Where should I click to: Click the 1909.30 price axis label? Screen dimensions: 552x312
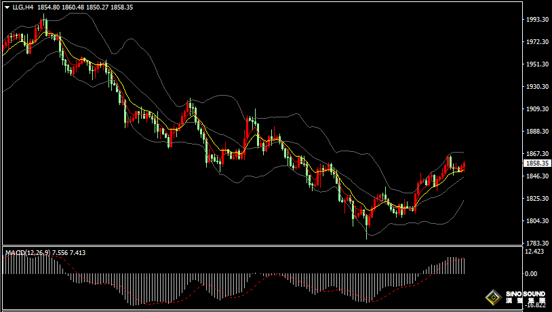[x=536, y=109]
